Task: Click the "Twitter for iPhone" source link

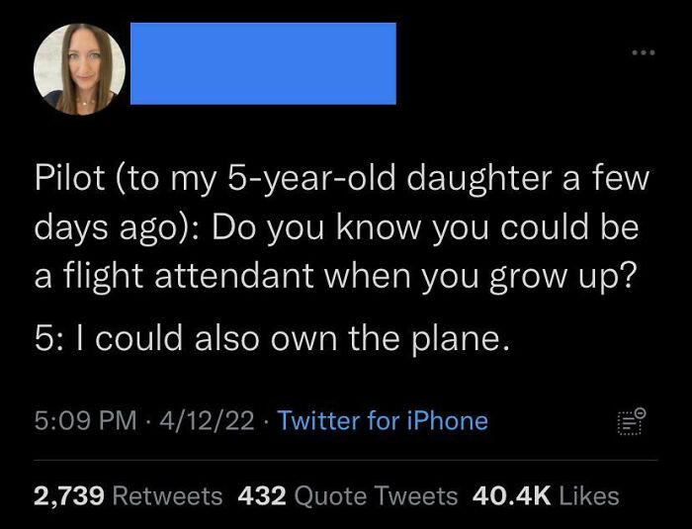Action: click(383, 420)
